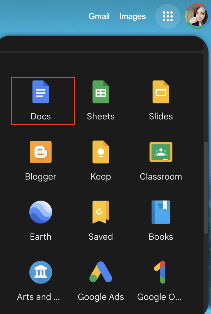Open the Images link in header
The width and height of the screenshot is (211, 314).
click(132, 16)
